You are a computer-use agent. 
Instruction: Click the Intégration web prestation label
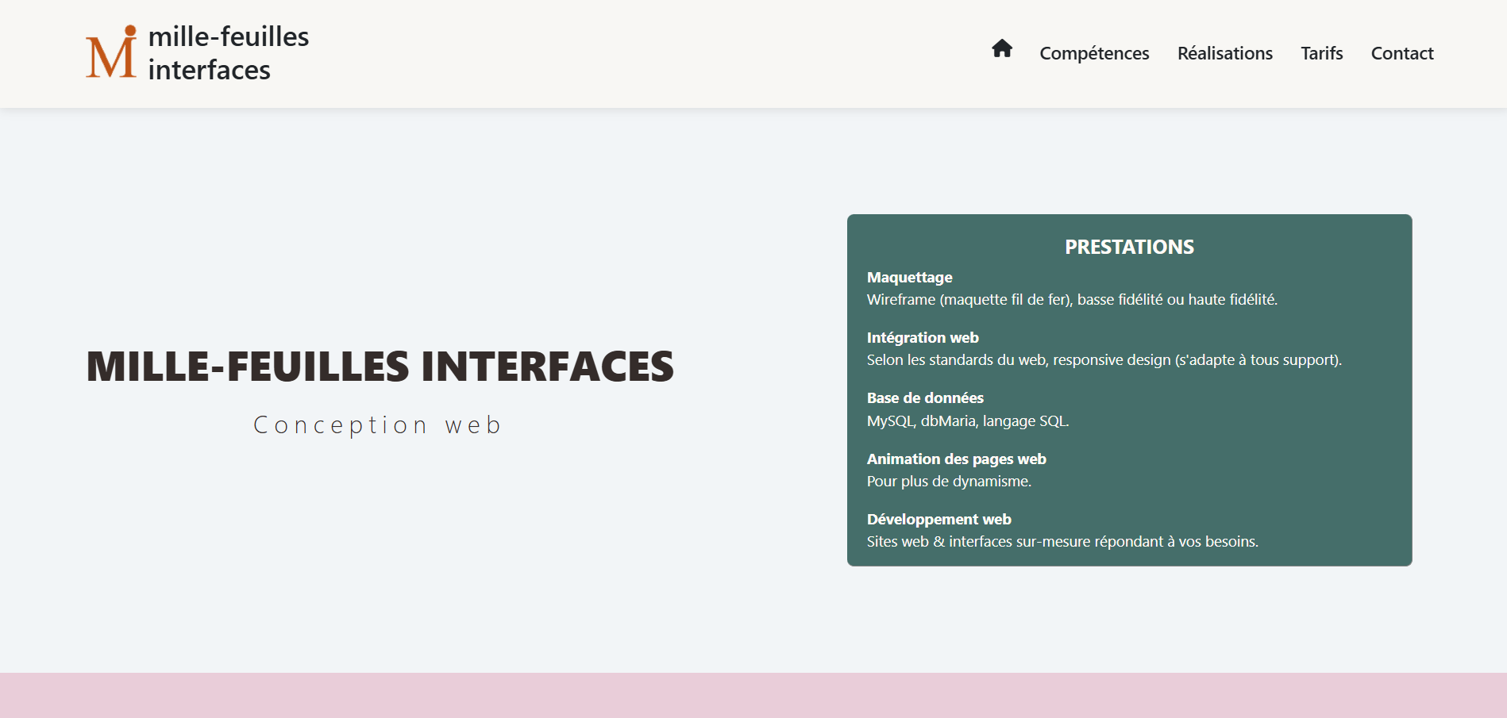[x=923, y=337]
